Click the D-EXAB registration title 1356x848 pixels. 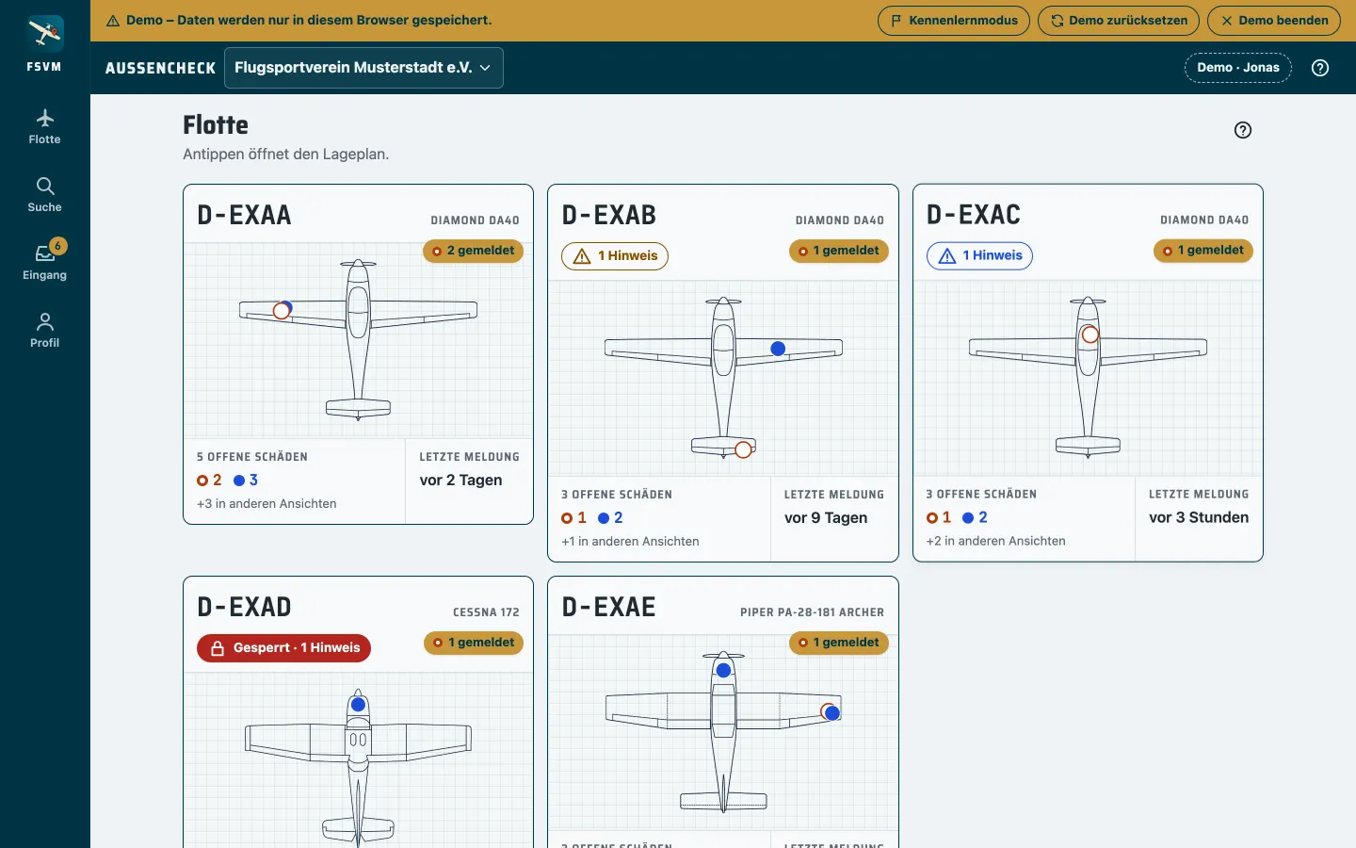(x=609, y=216)
